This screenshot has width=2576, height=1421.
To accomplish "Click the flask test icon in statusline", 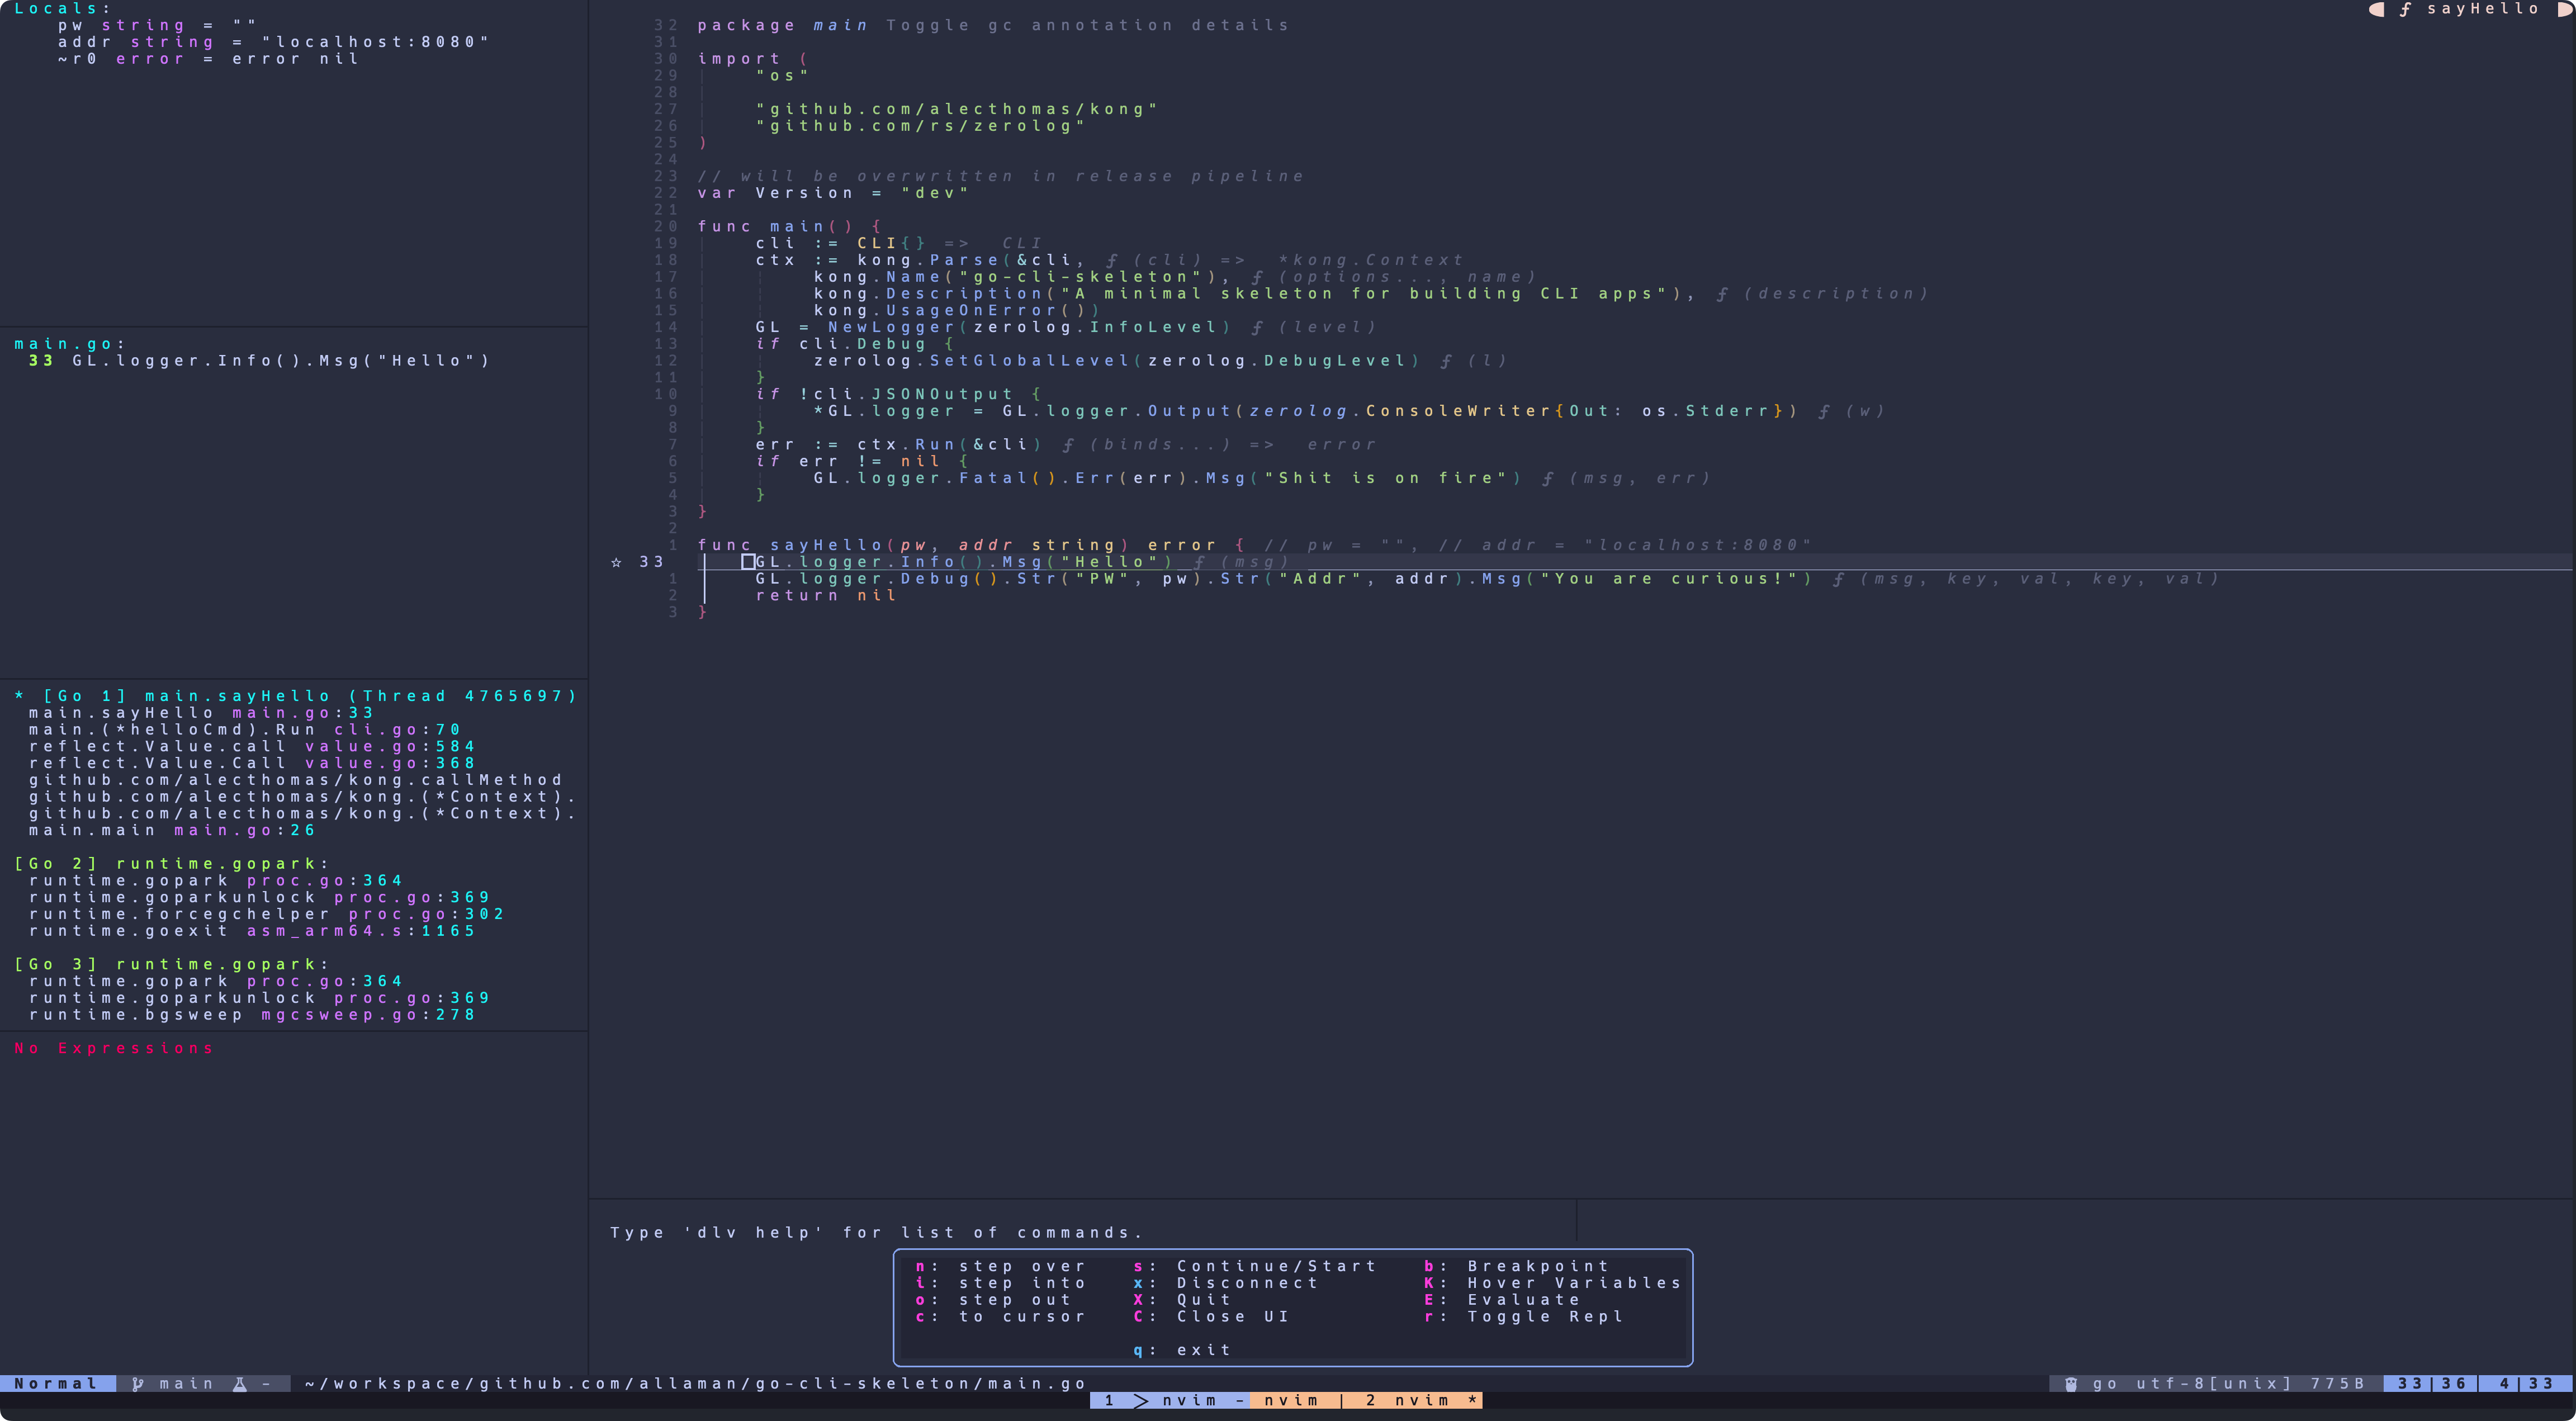I will click(x=240, y=1384).
